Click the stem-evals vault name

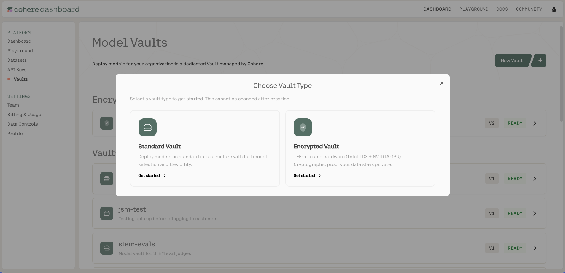point(137,244)
